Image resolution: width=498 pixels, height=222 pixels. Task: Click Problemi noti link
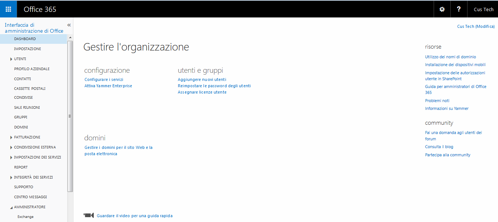click(437, 101)
